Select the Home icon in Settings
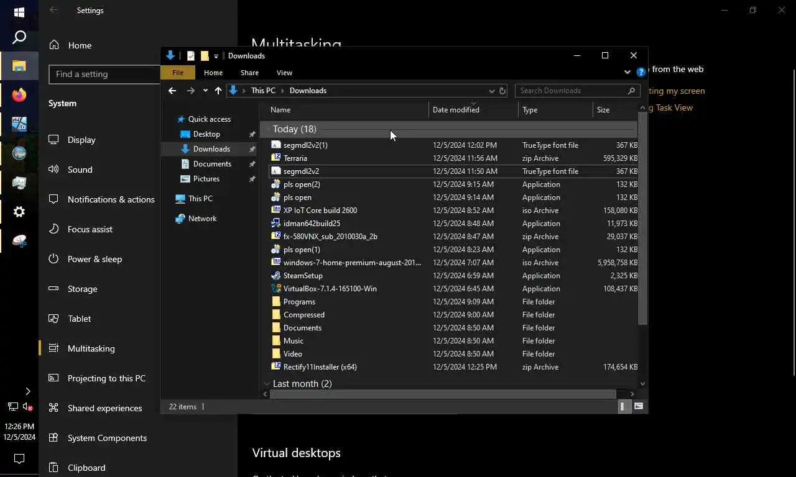 (x=54, y=45)
